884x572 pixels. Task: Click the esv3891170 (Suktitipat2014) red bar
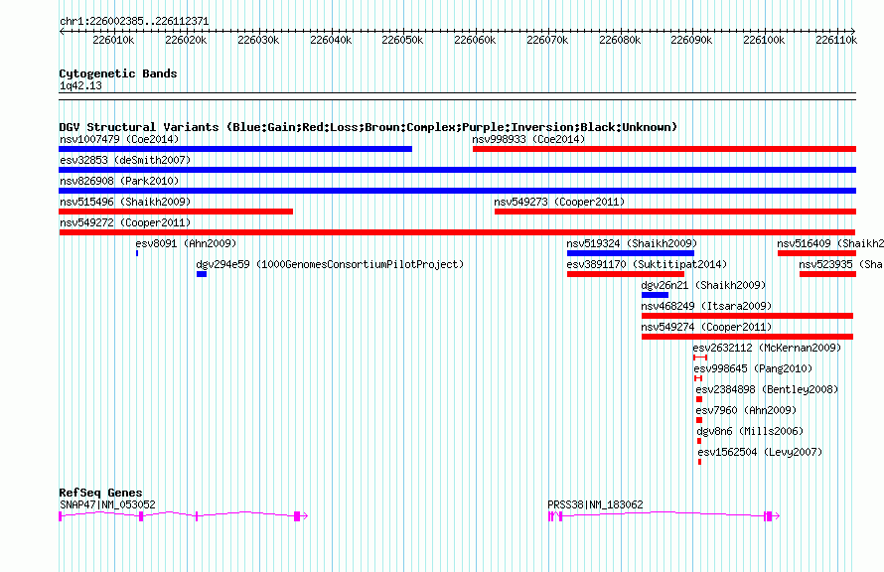click(625, 274)
